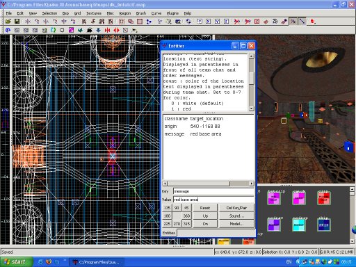Click the Select Touching icon

93,22
